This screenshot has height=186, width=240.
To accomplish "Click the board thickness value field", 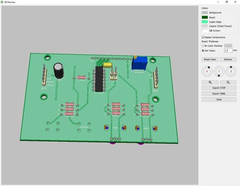I will click(x=228, y=51).
